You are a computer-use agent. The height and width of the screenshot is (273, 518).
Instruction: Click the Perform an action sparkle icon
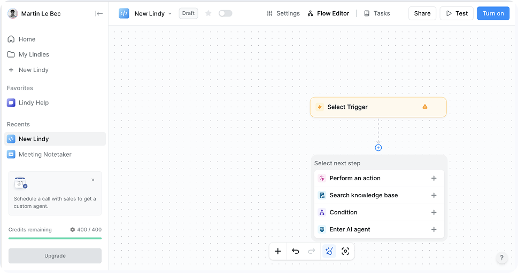pyautogui.click(x=322, y=179)
